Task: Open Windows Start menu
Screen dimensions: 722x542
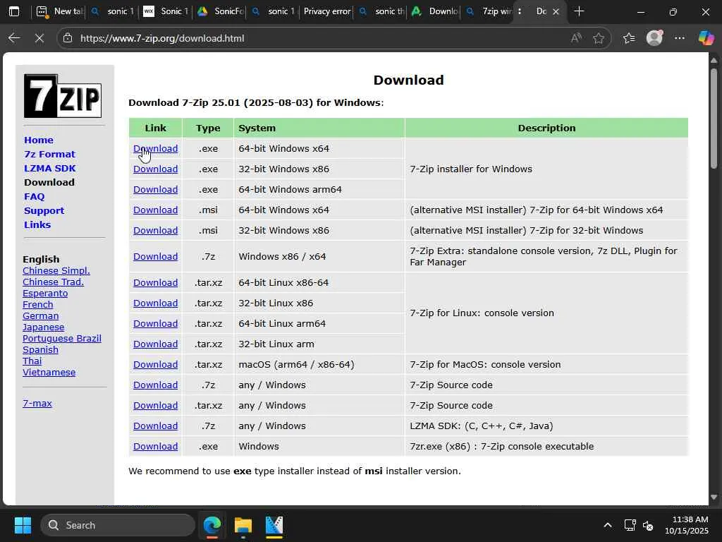Action: point(23,525)
